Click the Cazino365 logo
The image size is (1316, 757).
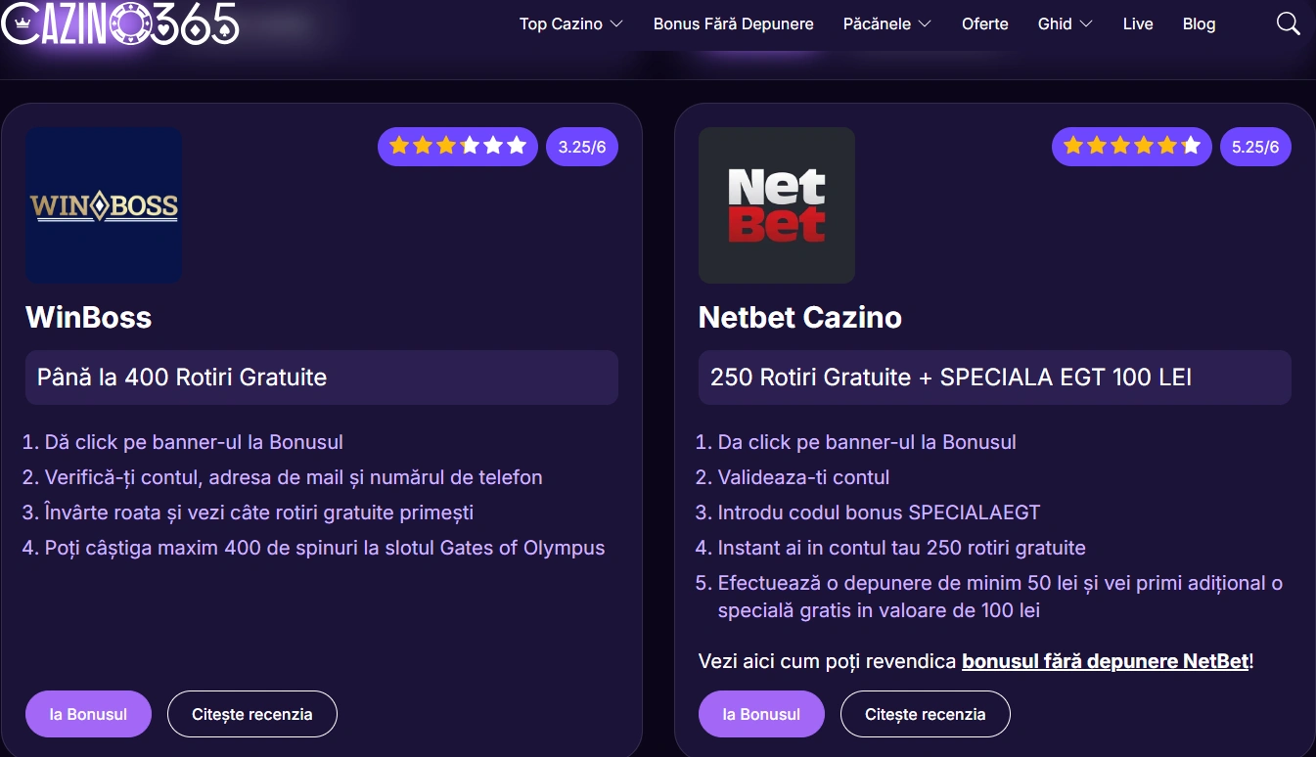click(x=120, y=23)
